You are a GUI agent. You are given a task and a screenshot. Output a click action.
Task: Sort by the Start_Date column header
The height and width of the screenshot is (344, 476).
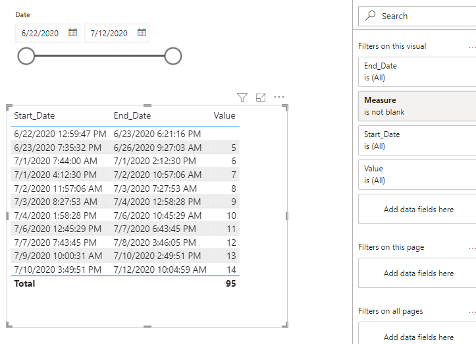coord(34,115)
